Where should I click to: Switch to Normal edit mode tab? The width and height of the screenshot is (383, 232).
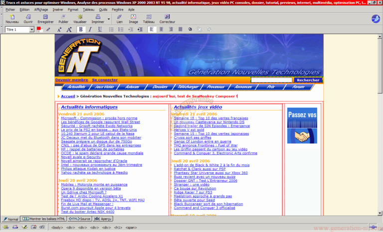[10, 219]
